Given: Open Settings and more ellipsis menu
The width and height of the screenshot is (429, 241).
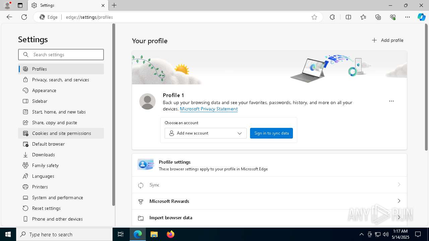Looking at the screenshot, I should pos(408,17).
